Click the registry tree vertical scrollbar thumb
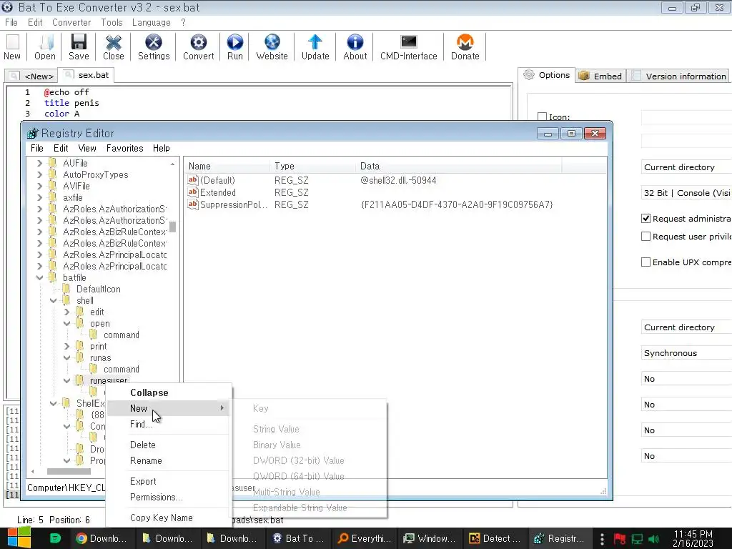 (172, 227)
